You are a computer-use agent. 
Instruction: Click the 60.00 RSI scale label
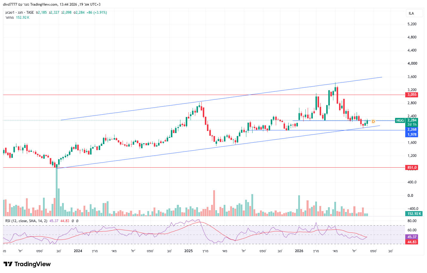pyautogui.click(x=412, y=230)
